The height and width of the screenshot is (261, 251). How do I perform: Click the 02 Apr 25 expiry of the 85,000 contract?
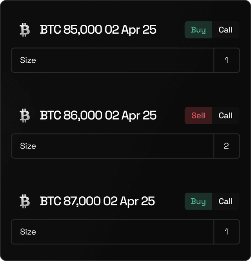tap(131, 30)
